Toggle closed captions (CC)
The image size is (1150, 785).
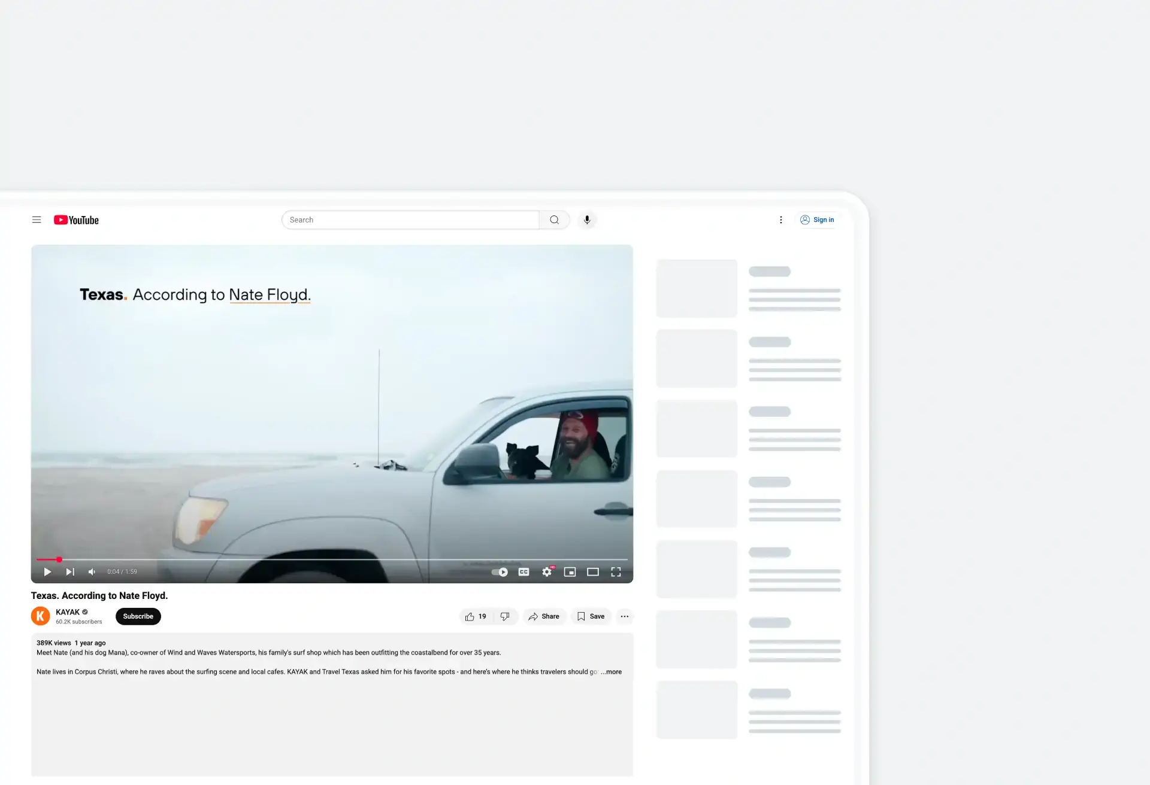[523, 572]
